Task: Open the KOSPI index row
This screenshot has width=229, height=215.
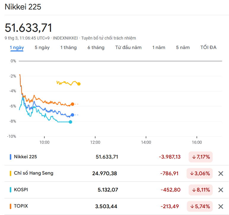Action: click(21, 190)
